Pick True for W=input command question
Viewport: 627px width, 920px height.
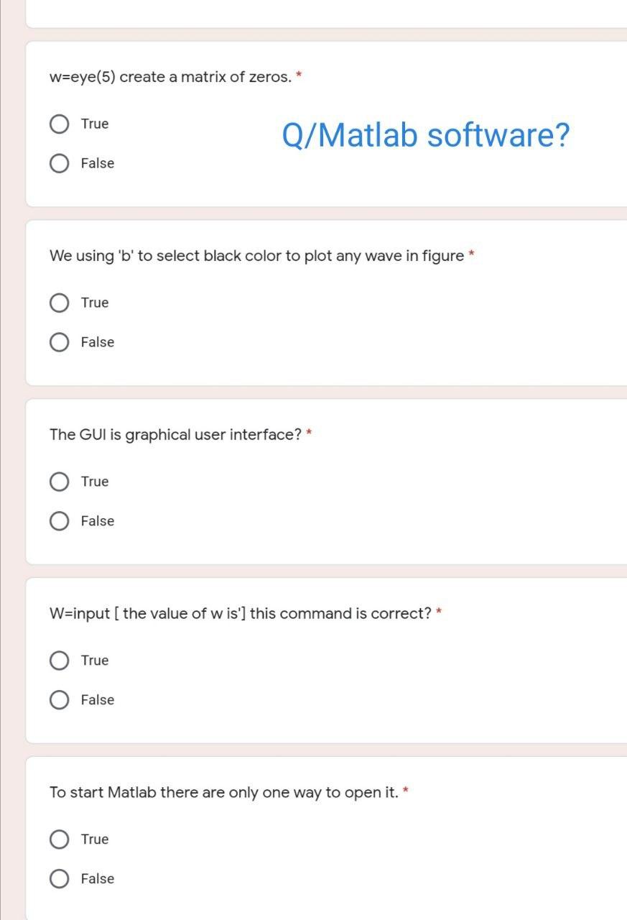click(x=60, y=661)
